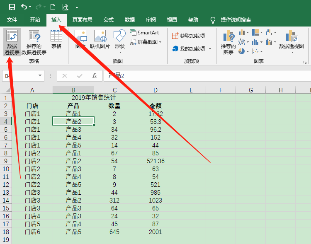
Task: Click the 推荐的数据透视表 button
Action: click(x=34, y=42)
